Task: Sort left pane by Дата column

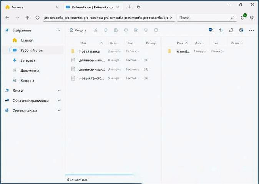Action: (x=114, y=43)
